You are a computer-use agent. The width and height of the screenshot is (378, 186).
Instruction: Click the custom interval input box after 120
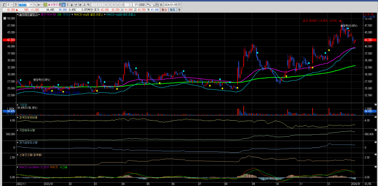(127, 5)
